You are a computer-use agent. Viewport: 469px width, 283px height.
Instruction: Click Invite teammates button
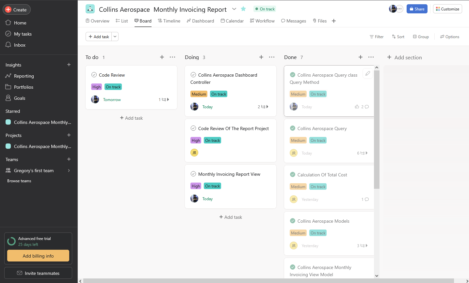pyautogui.click(x=38, y=273)
